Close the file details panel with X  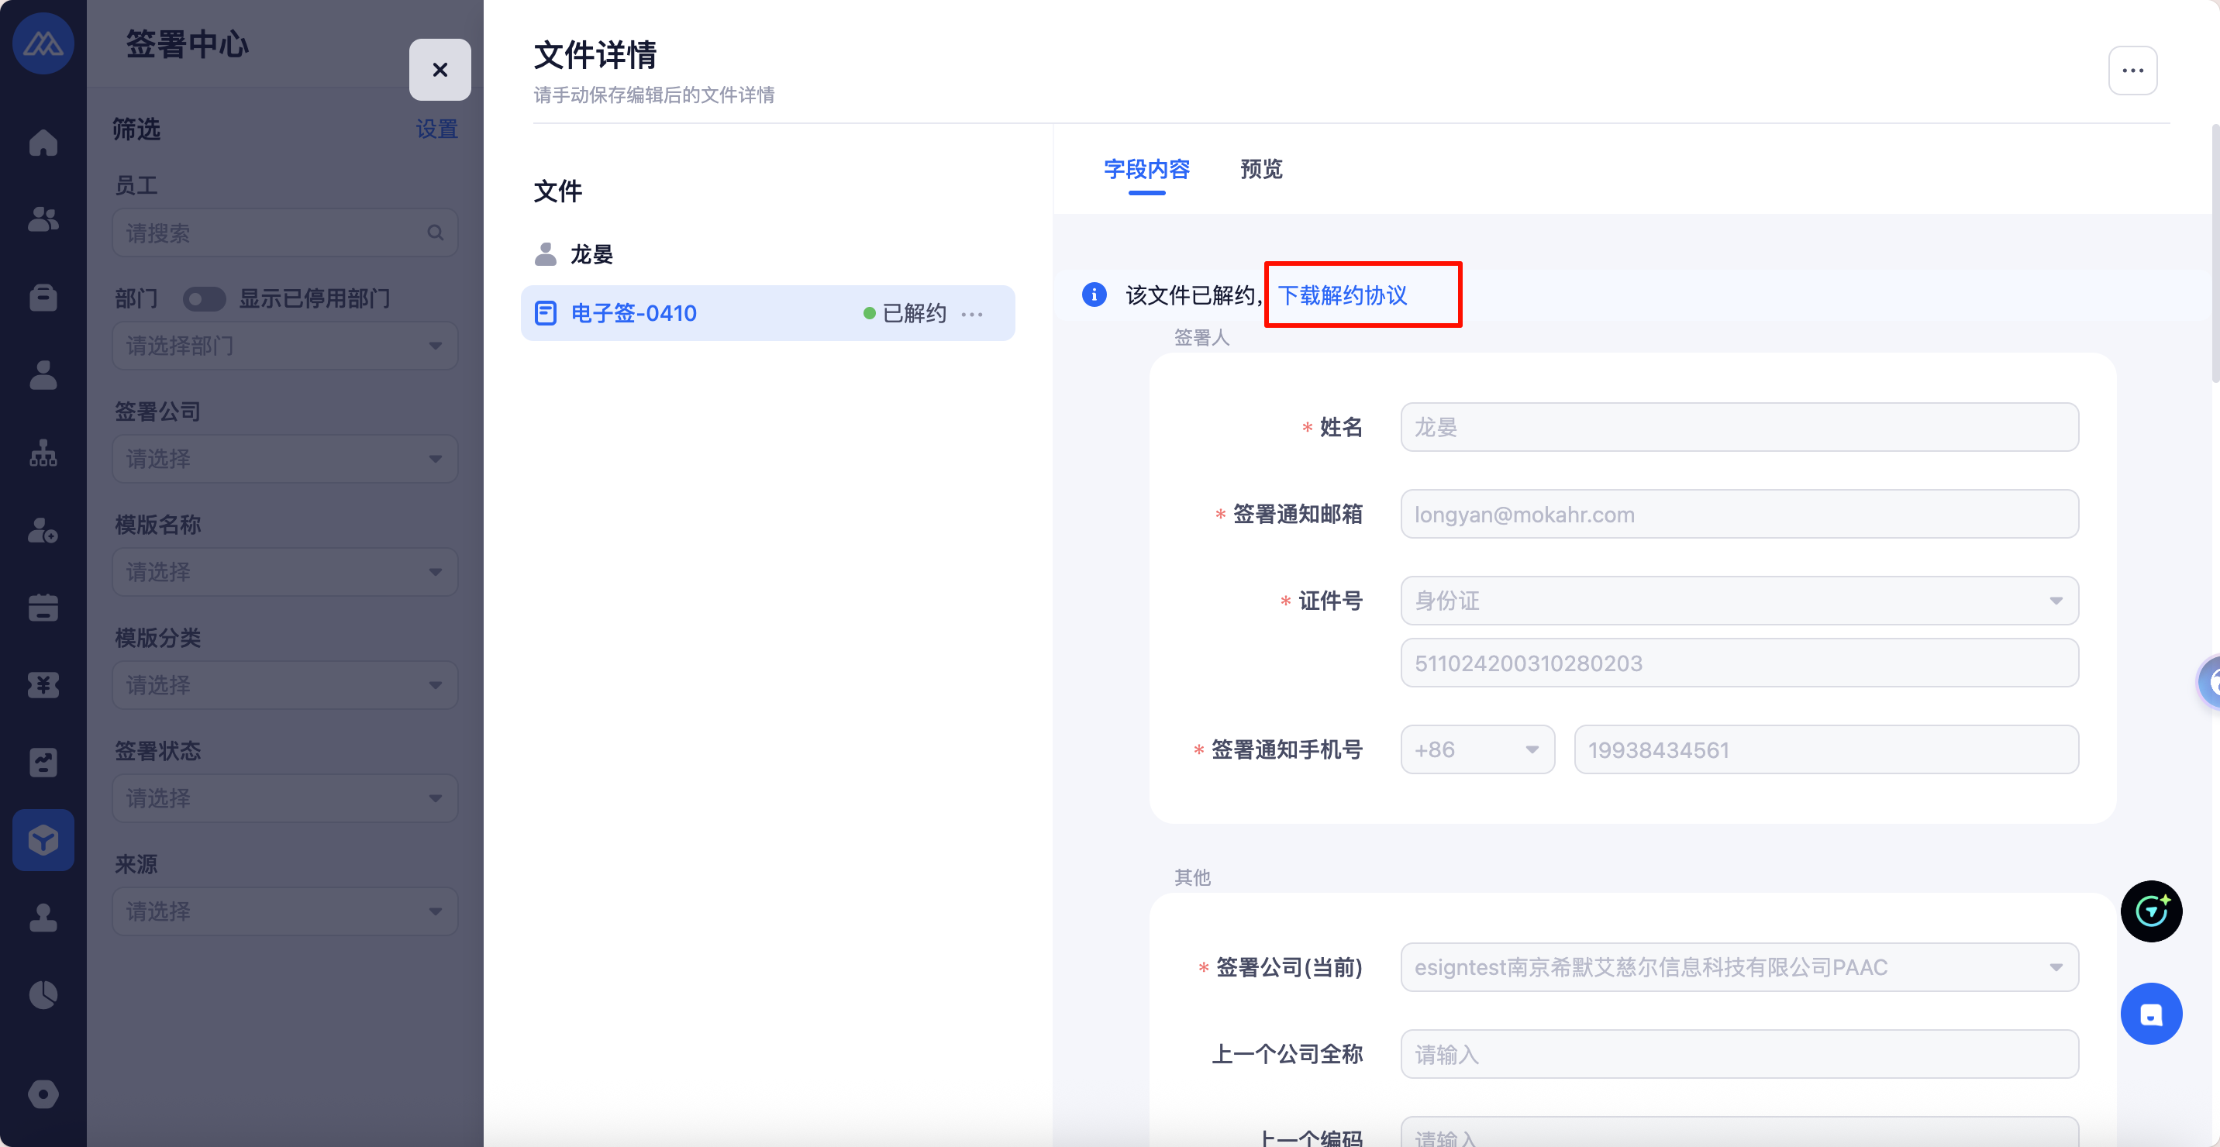point(440,70)
